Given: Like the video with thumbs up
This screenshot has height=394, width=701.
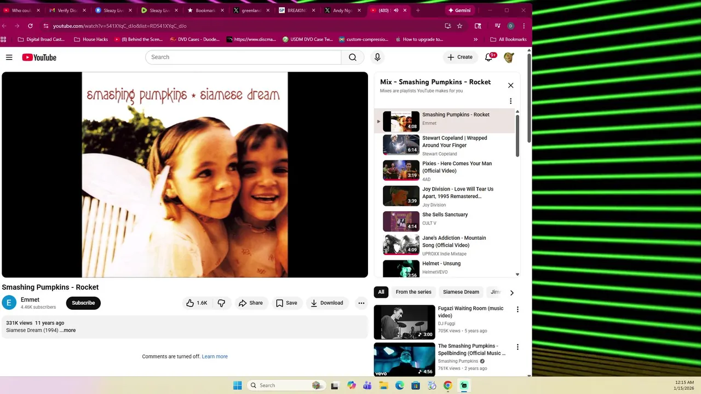Looking at the screenshot, I should click(x=196, y=303).
